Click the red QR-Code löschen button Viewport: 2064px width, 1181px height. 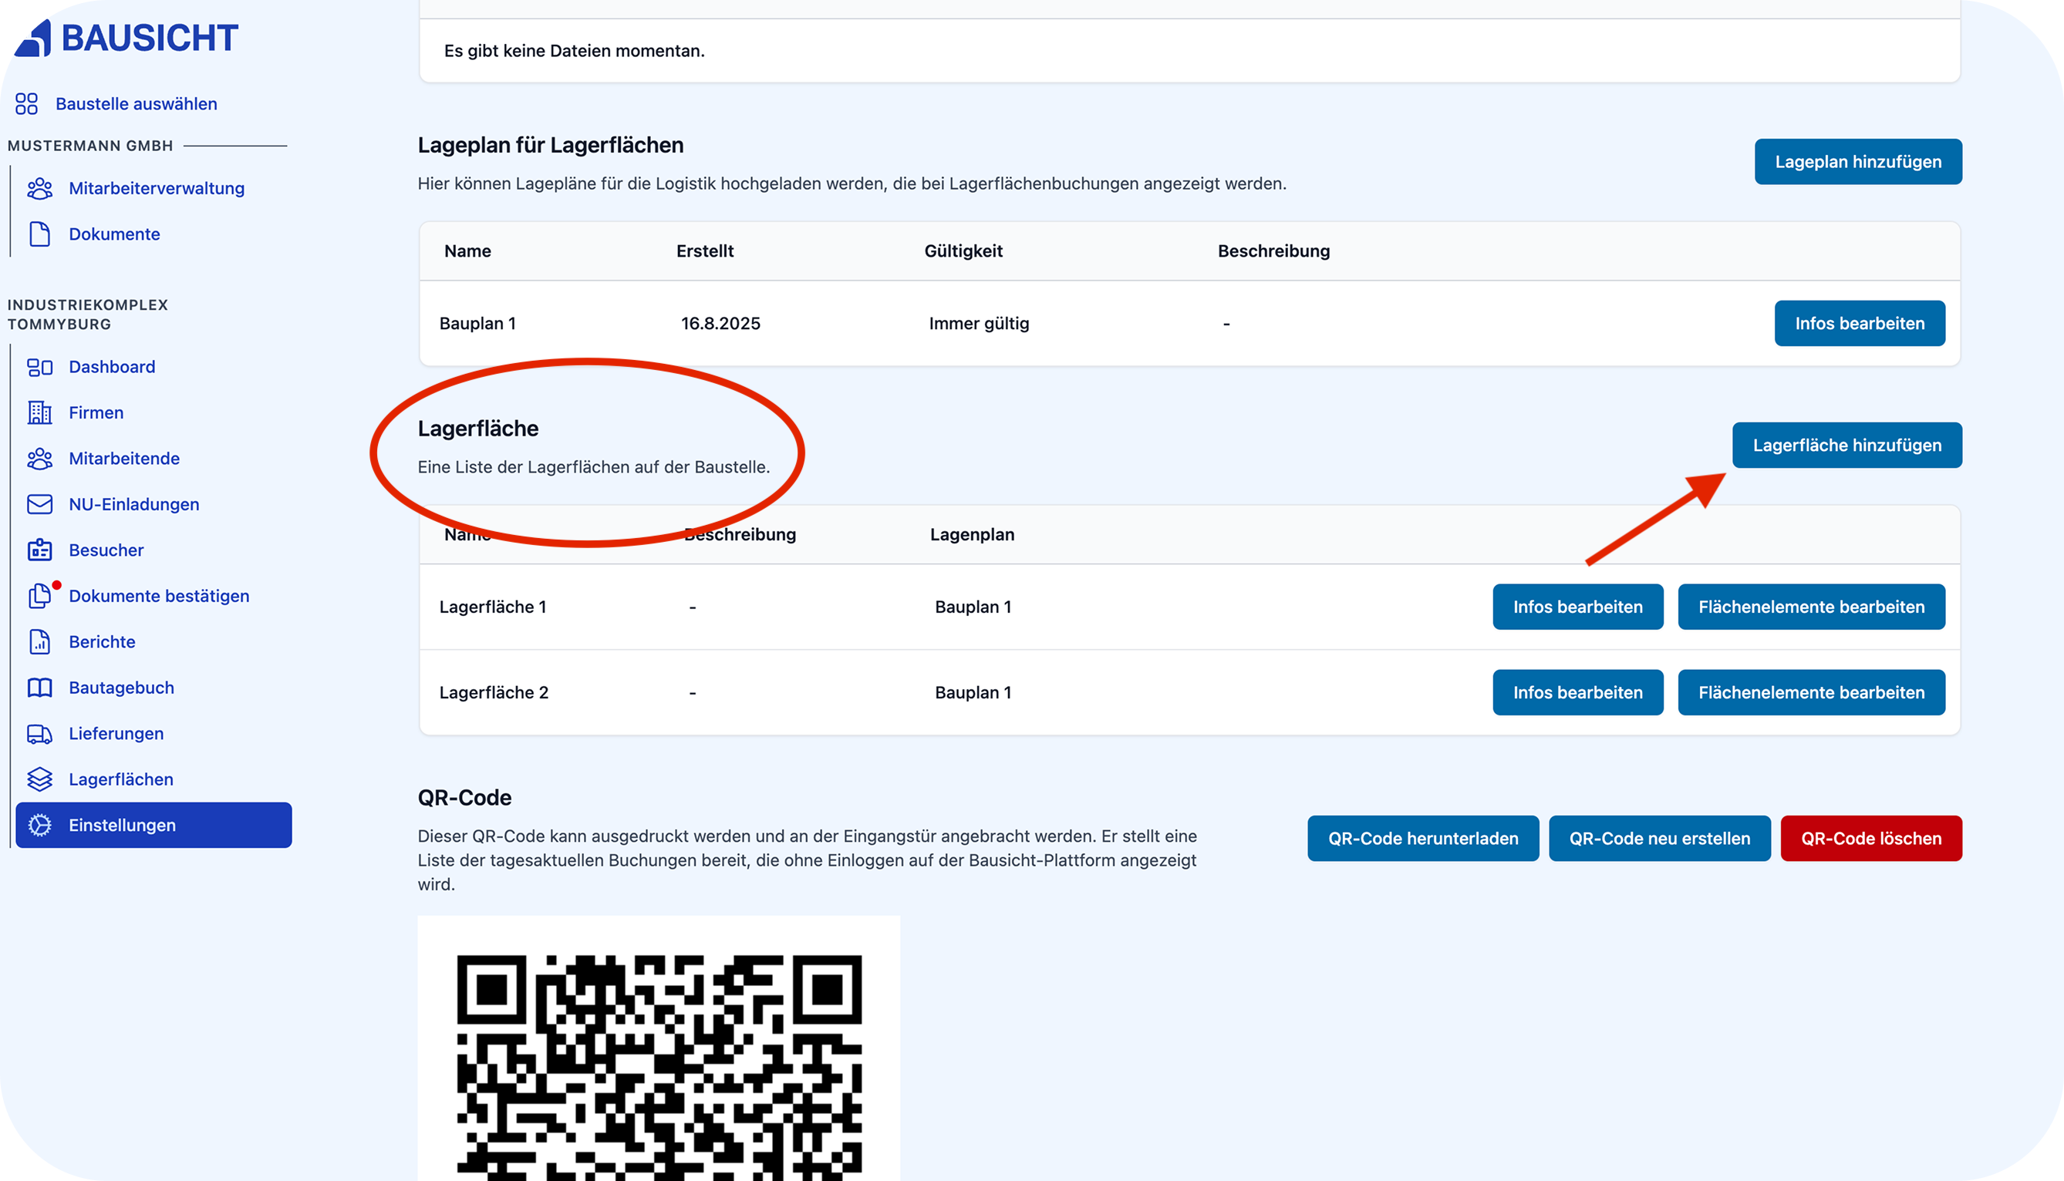coord(1872,838)
